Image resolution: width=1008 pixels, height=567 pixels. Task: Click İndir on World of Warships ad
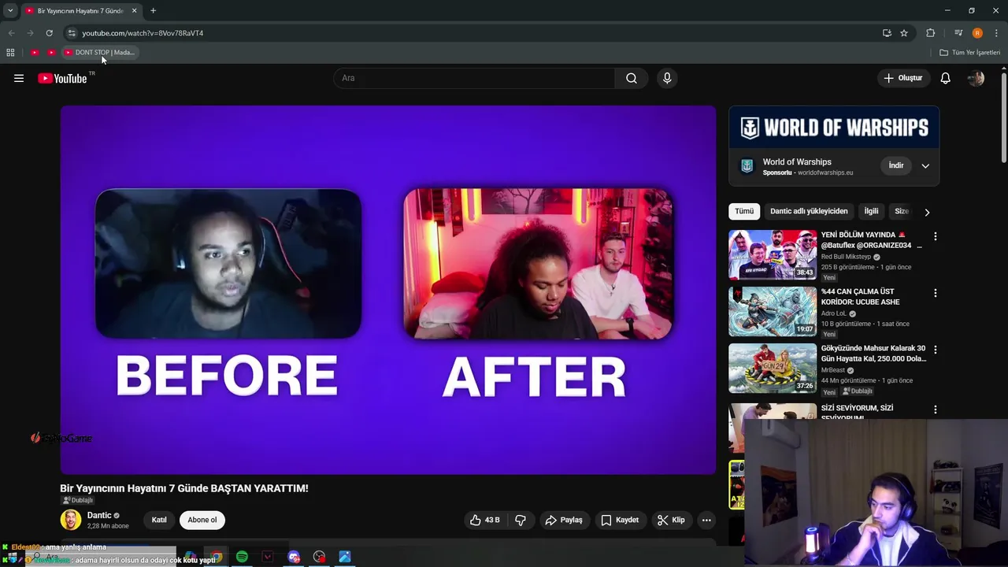pos(896,165)
